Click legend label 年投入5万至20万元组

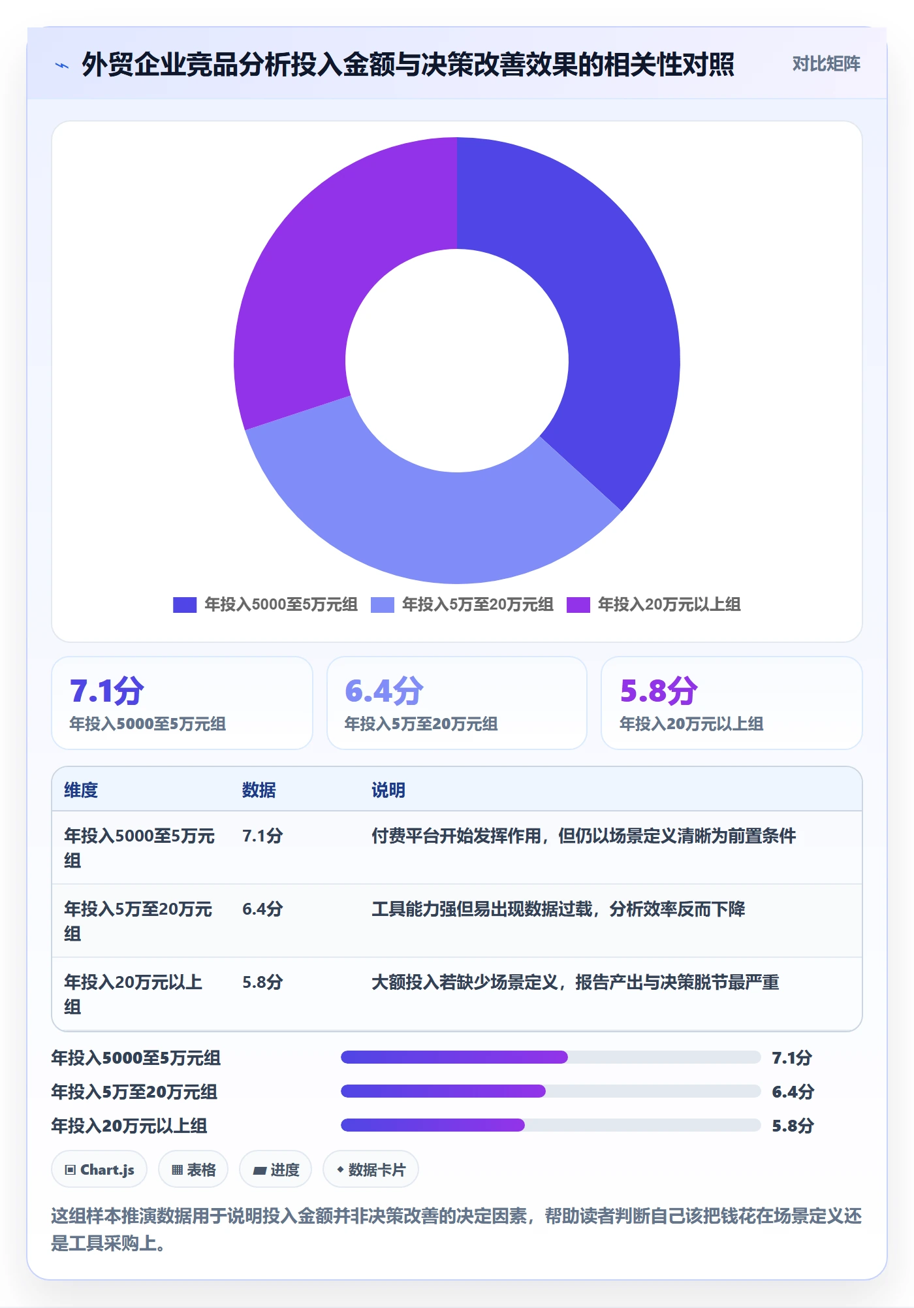point(478,605)
